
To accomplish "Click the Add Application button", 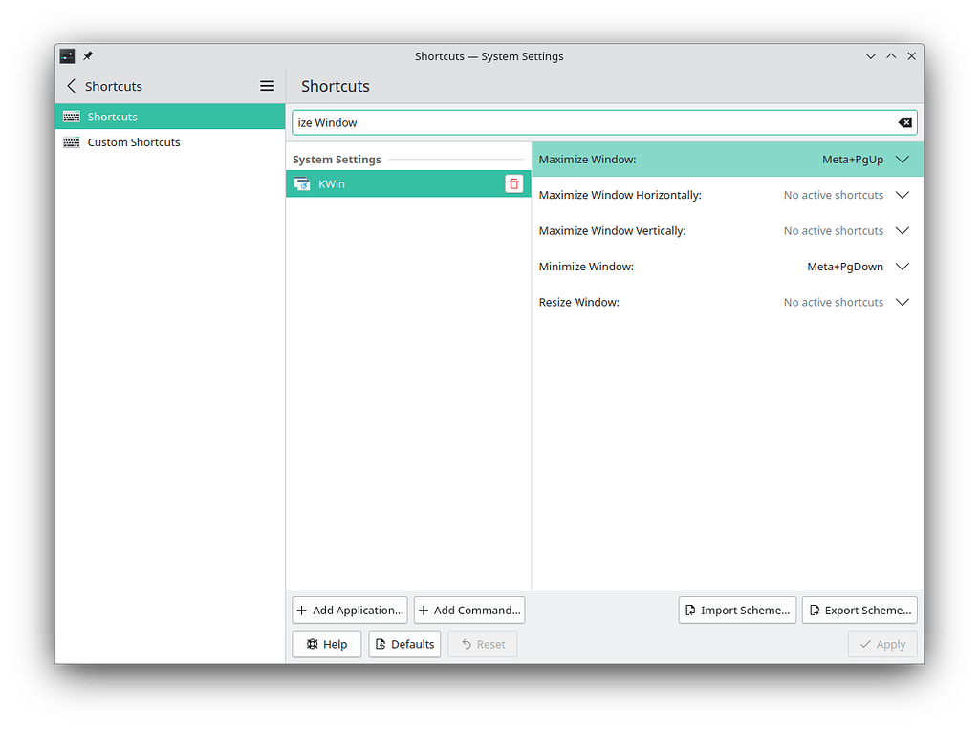I will pos(349,611).
